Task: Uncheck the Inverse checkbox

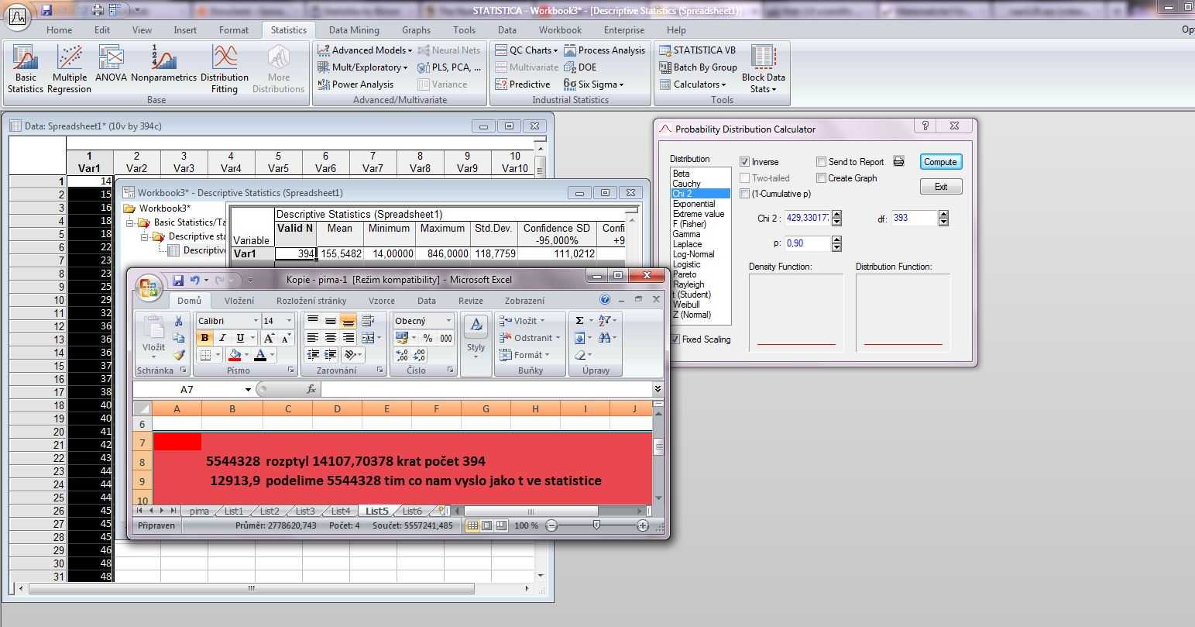Action: pyautogui.click(x=745, y=162)
